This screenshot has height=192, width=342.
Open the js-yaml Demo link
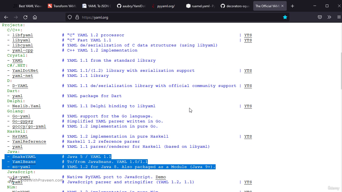161,177
